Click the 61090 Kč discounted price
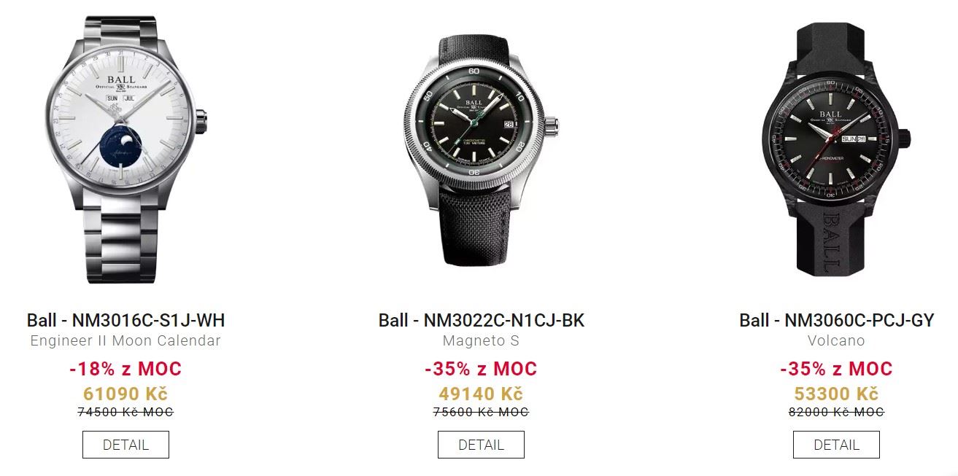Viewport: 958px width, 476px height. click(x=125, y=394)
